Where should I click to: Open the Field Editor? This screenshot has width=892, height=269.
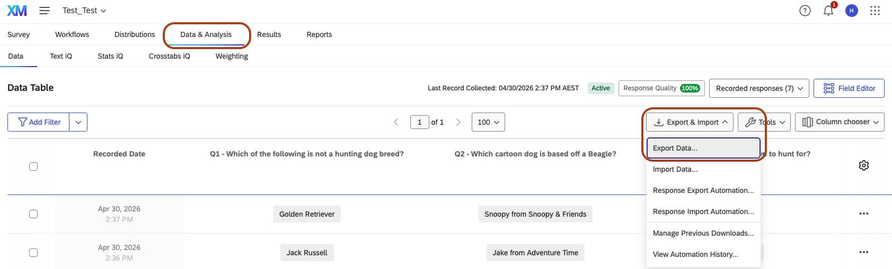click(849, 88)
